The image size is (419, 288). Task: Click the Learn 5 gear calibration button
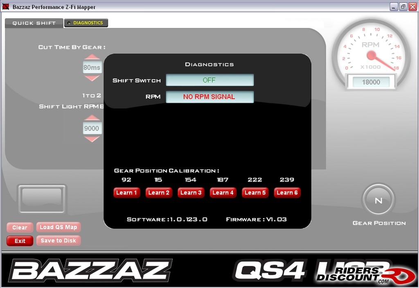coord(255,193)
